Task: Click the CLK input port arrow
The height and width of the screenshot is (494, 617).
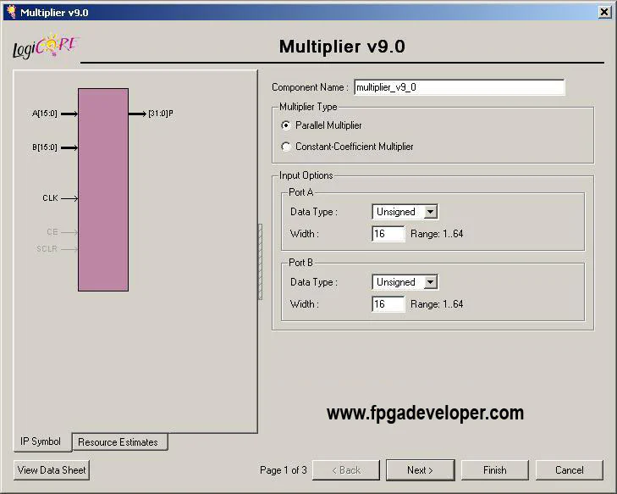Action: [69, 198]
